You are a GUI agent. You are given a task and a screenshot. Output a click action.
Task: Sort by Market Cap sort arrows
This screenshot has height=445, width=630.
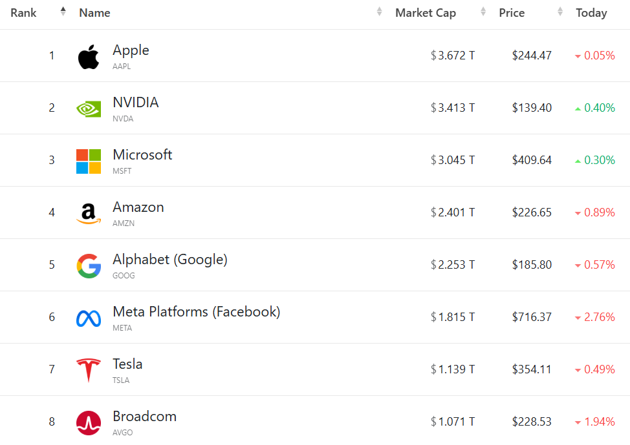tap(483, 12)
